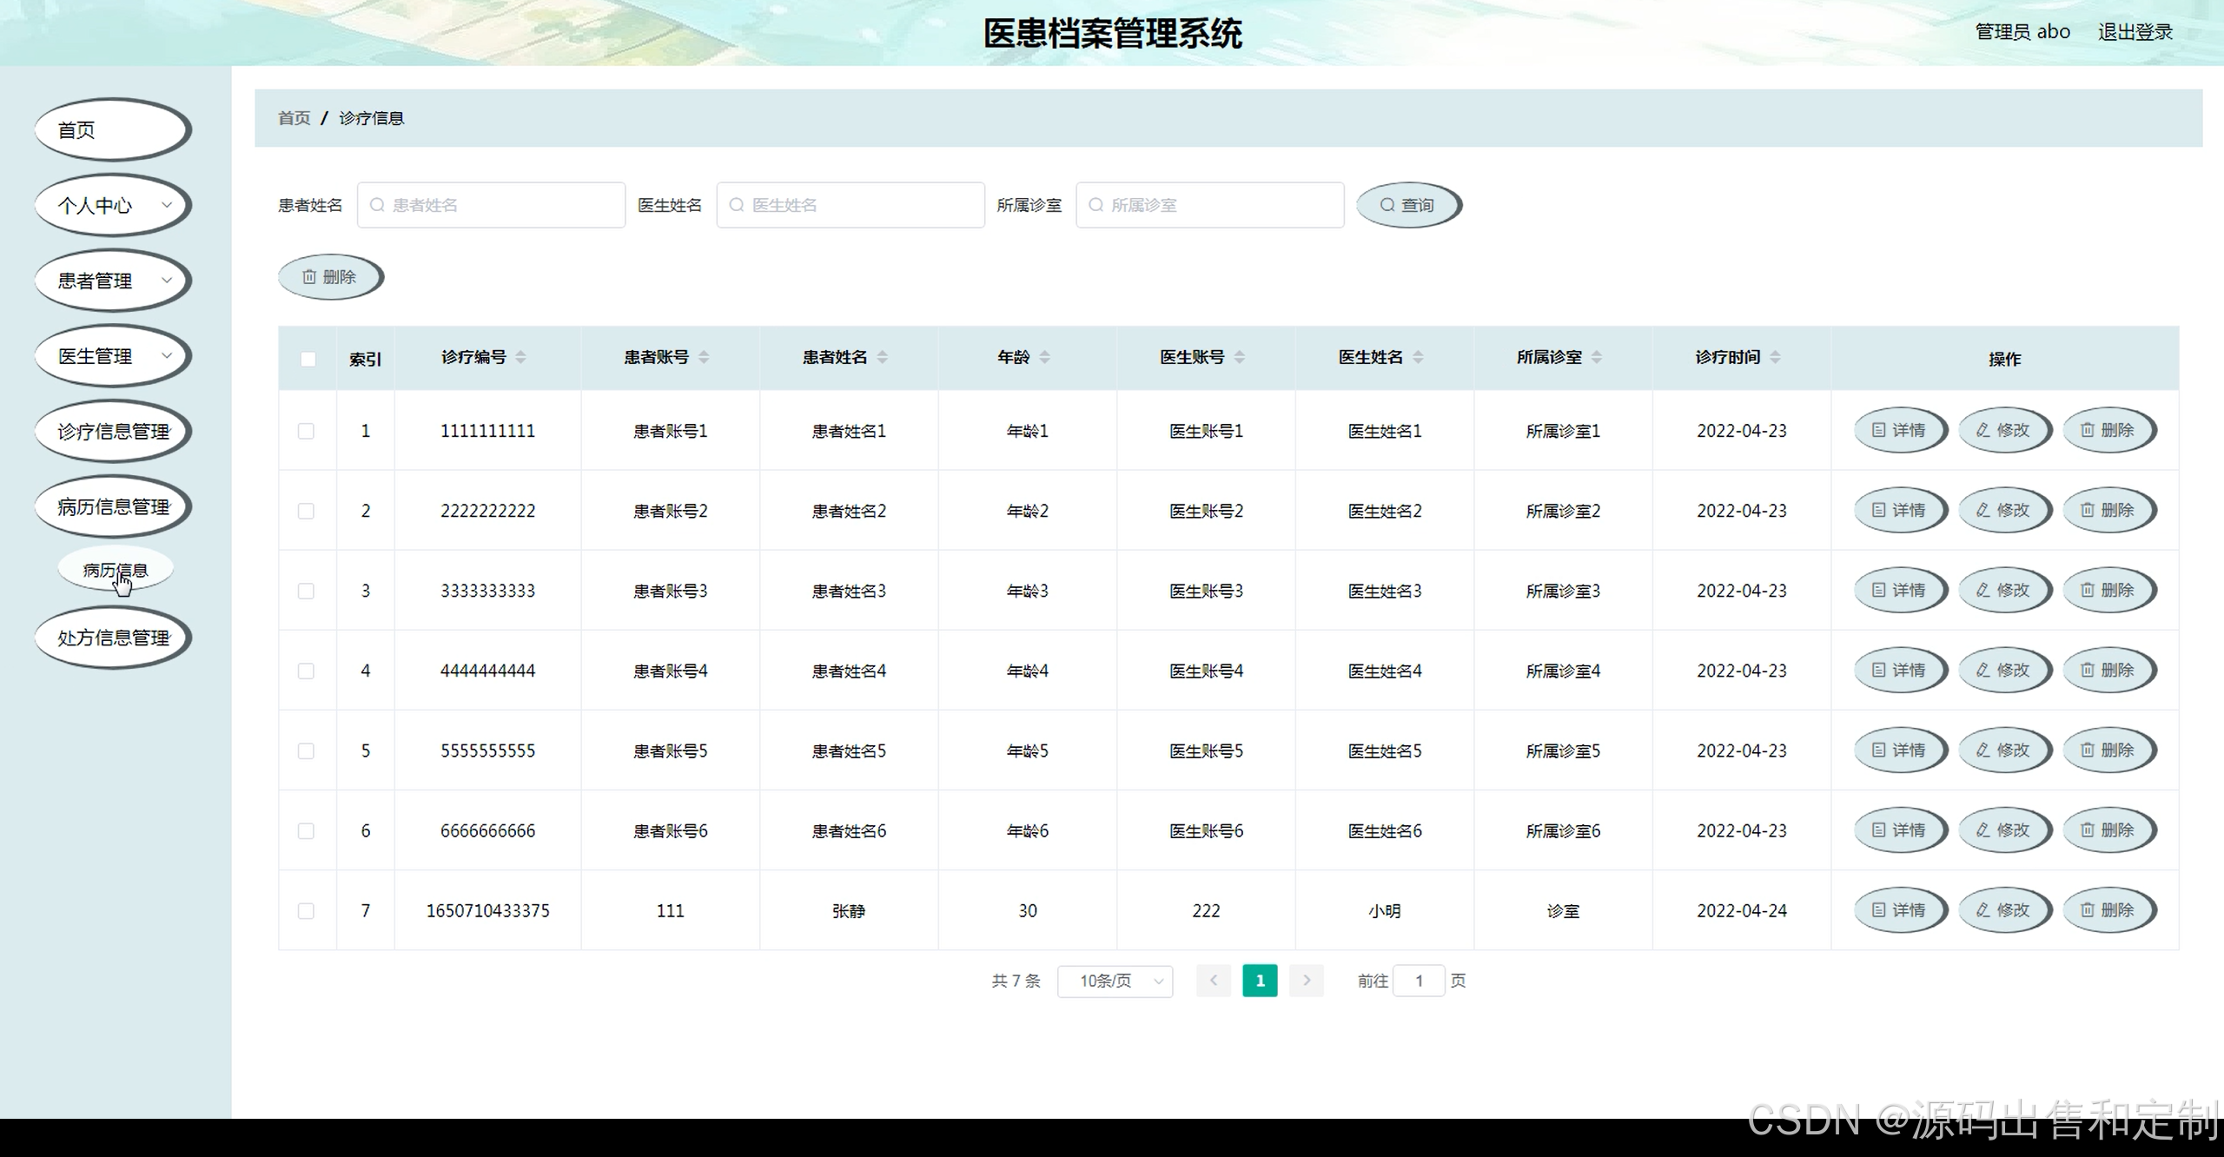2224x1157 pixels.
Task: Click 修改 for row 3
Action: coord(2003,590)
